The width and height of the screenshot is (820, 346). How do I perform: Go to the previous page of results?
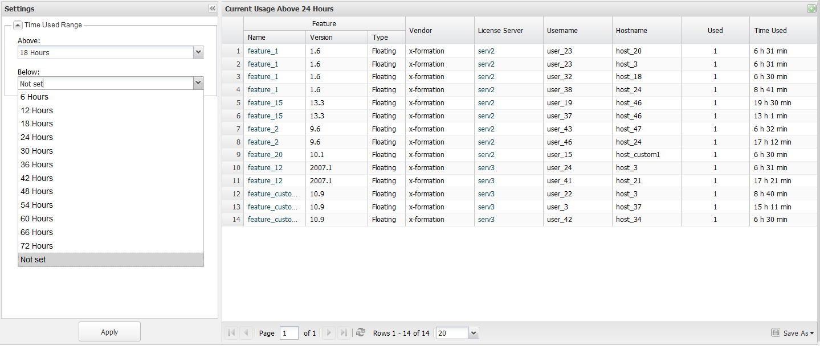tap(246, 333)
